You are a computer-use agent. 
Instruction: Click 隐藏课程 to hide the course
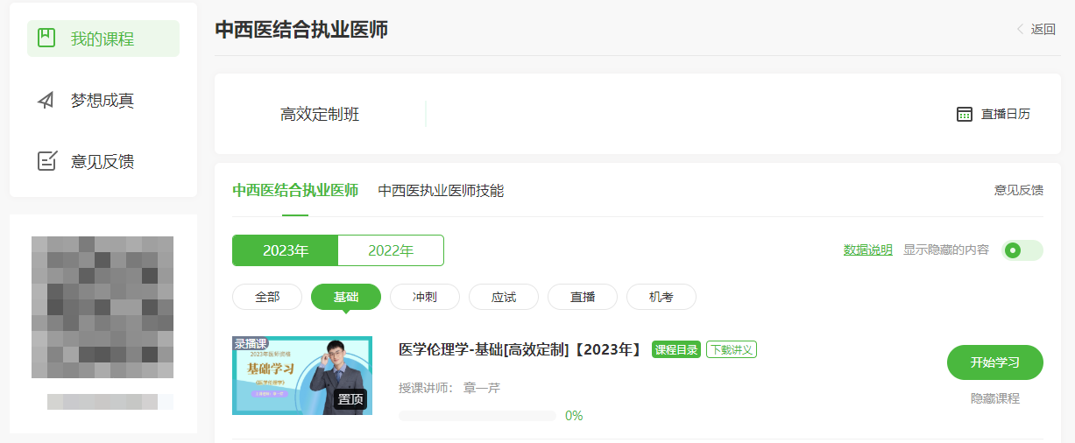point(994,398)
